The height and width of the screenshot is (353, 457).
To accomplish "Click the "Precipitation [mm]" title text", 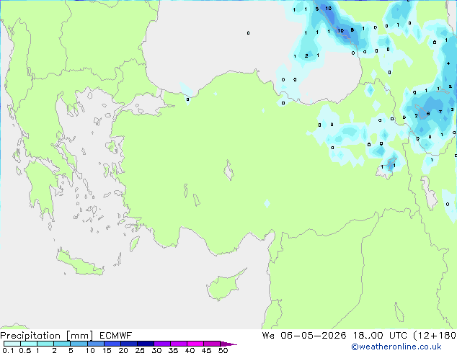I will (47, 336).
